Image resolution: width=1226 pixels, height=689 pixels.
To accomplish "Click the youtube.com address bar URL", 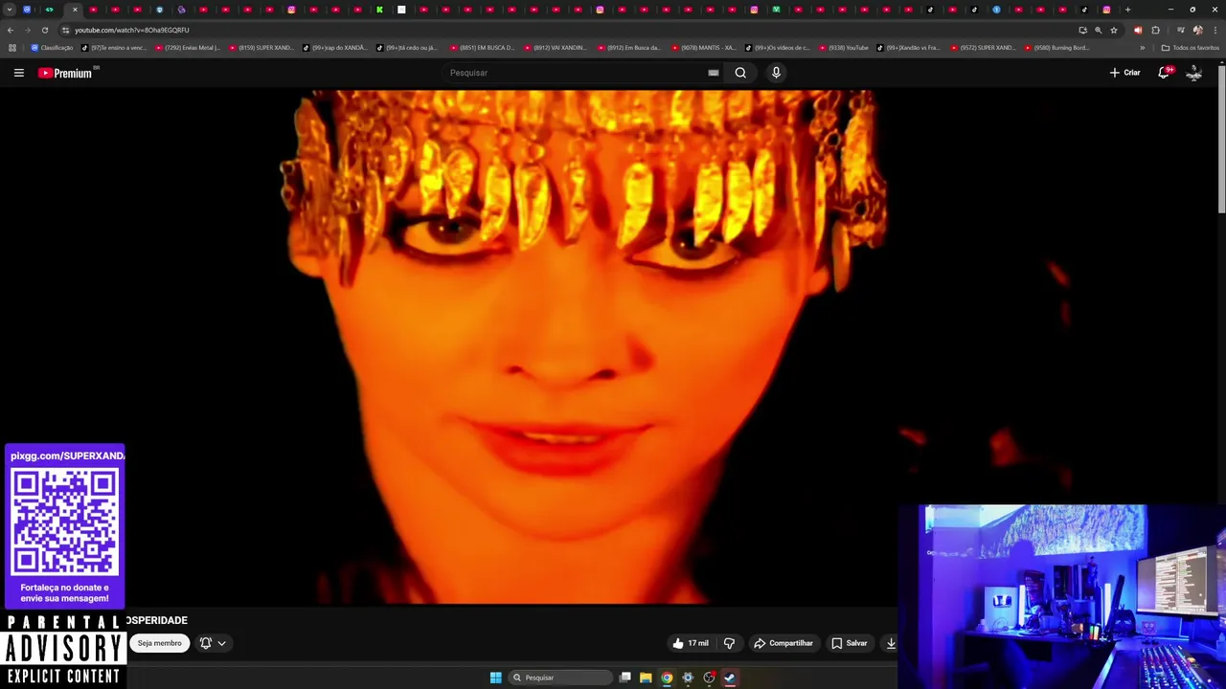I will [x=132, y=30].
